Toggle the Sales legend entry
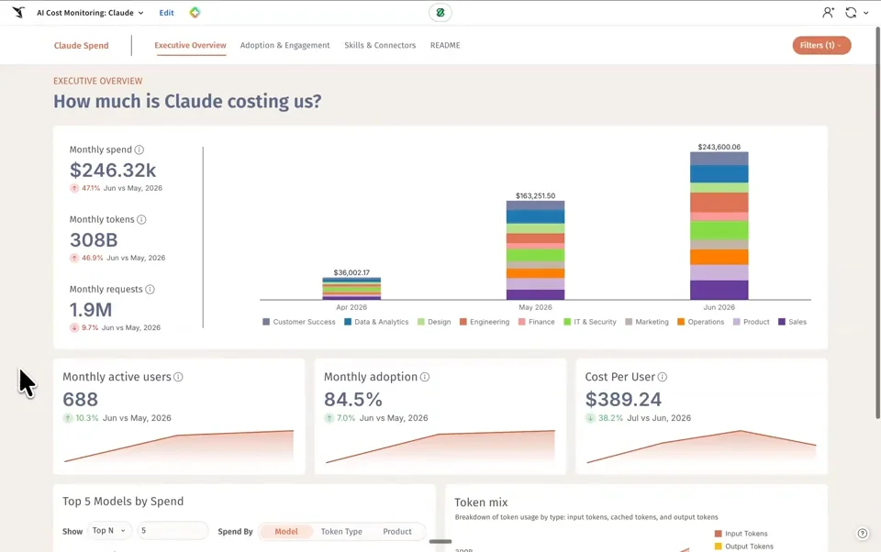Image resolution: width=881 pixels, height=552 pixels. pyautogui.click(x=792, y=322)
